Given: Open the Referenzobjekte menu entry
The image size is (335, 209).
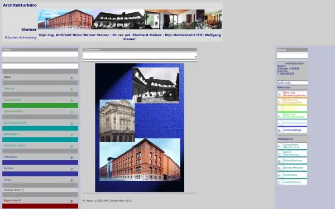Looking at the screenshot, I should (x=13, y=111).
